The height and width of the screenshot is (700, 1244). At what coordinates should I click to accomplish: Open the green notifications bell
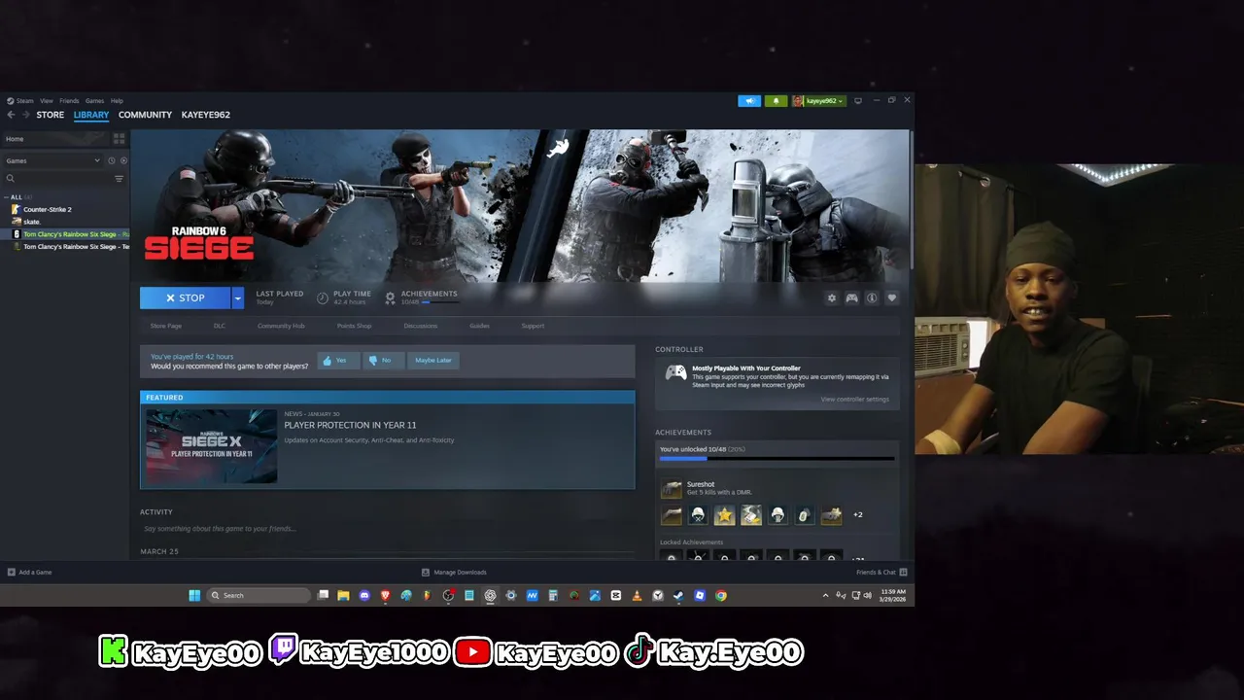pyautogui.click(x=776, y=101)
